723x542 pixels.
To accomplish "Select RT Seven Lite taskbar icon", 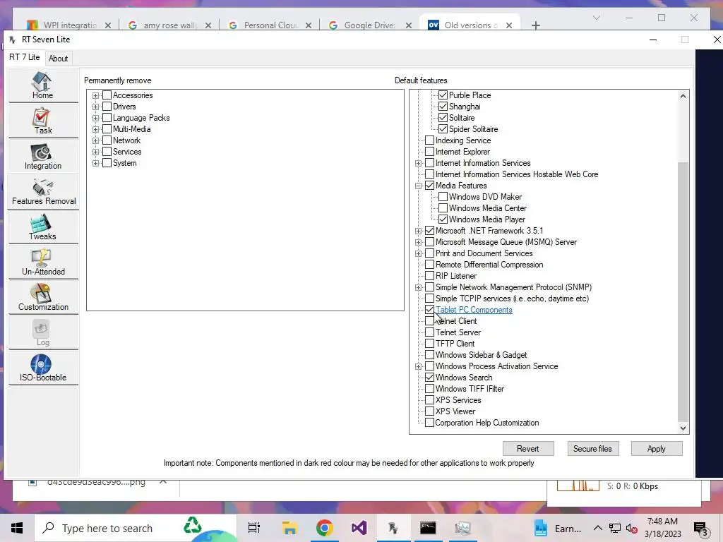I will point(393,528).
